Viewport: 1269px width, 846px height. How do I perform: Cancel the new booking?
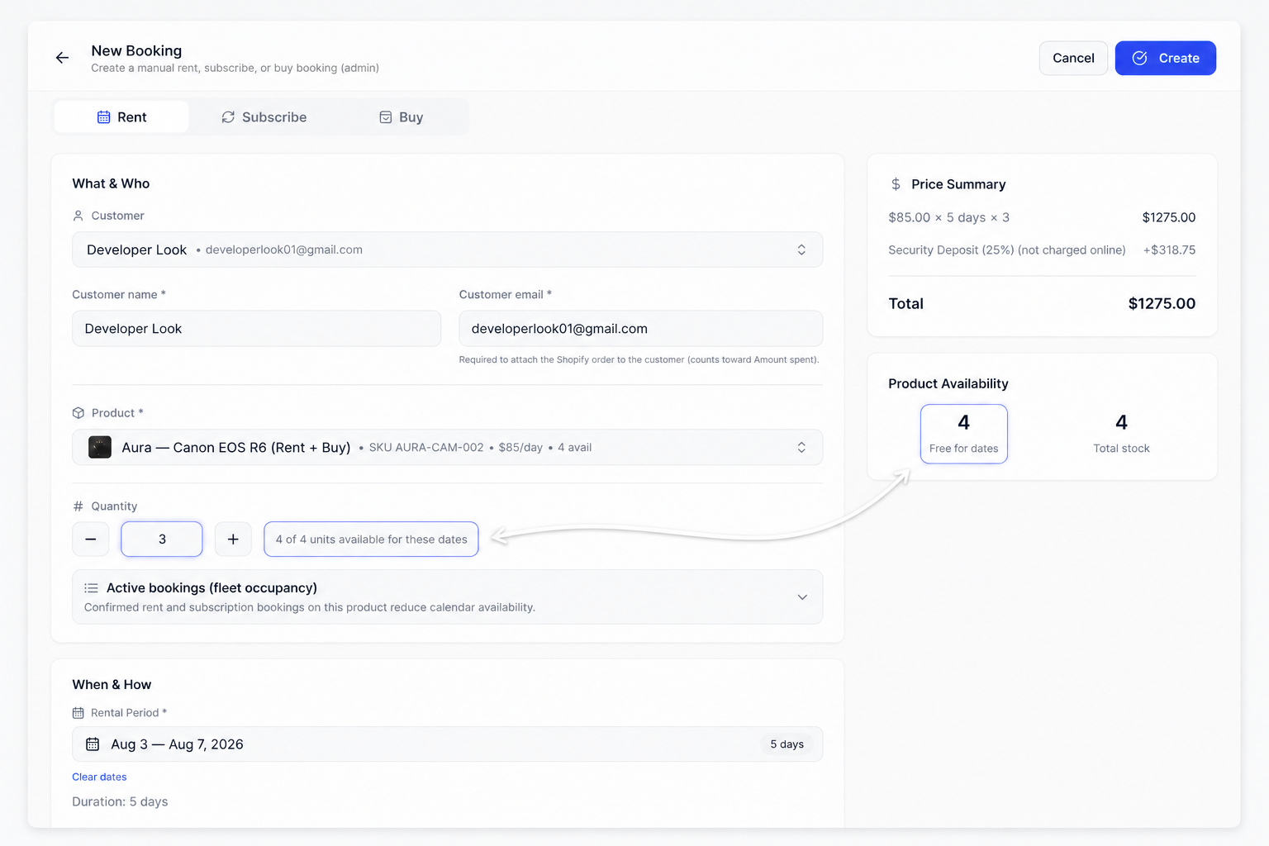1073,58
